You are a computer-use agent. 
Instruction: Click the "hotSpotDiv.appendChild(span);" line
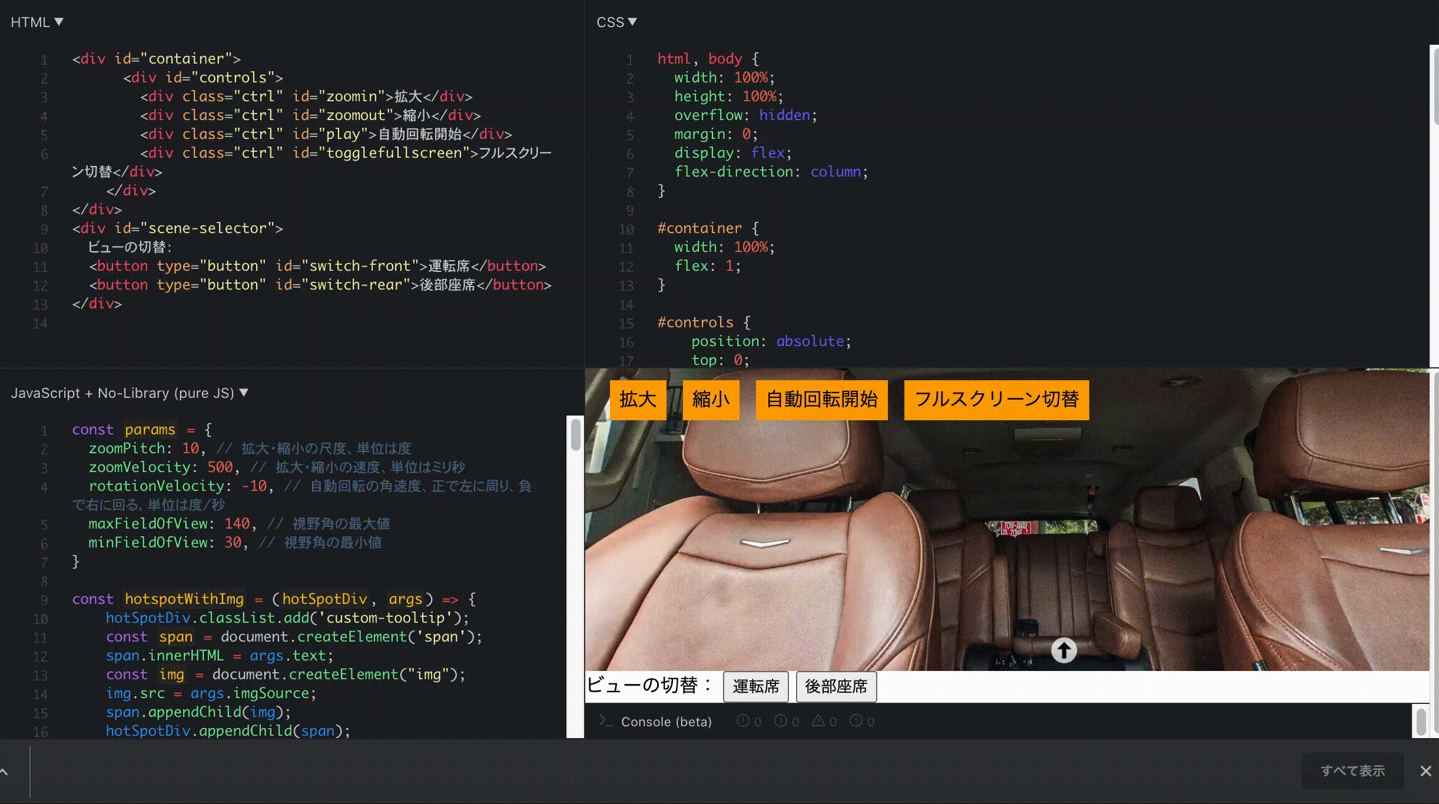(x=228, y=730)
